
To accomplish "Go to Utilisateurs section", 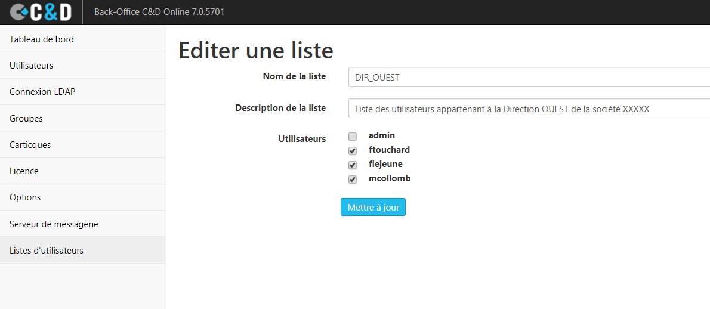I will pyautogui.click(x=83, y=66).
